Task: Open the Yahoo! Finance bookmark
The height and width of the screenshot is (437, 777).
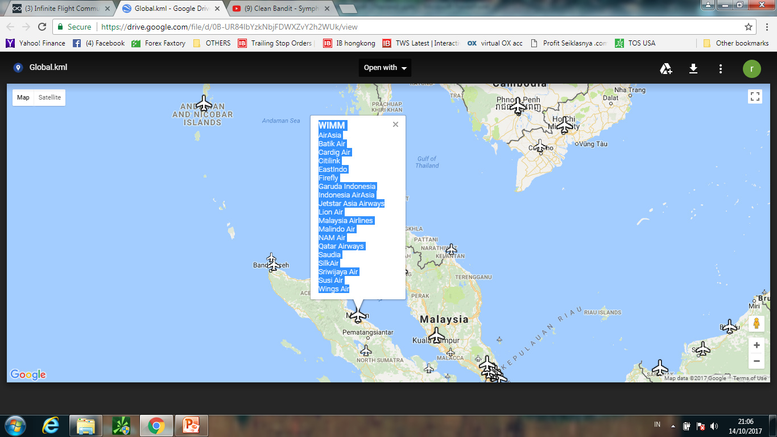Action: (35, 43)
